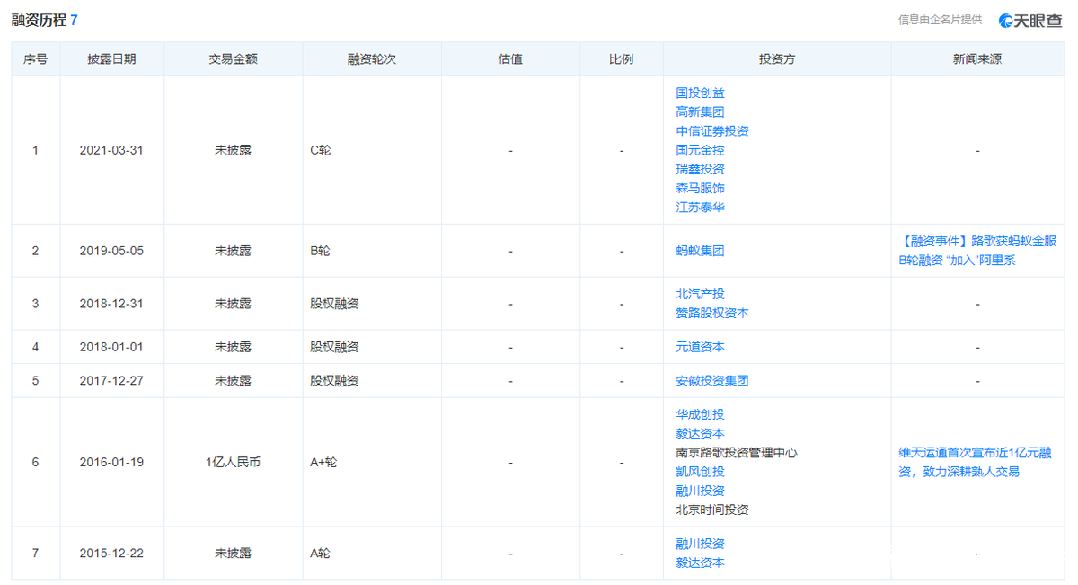Open 毅达资本 in the A+轮 row

[x=700, y=433]
